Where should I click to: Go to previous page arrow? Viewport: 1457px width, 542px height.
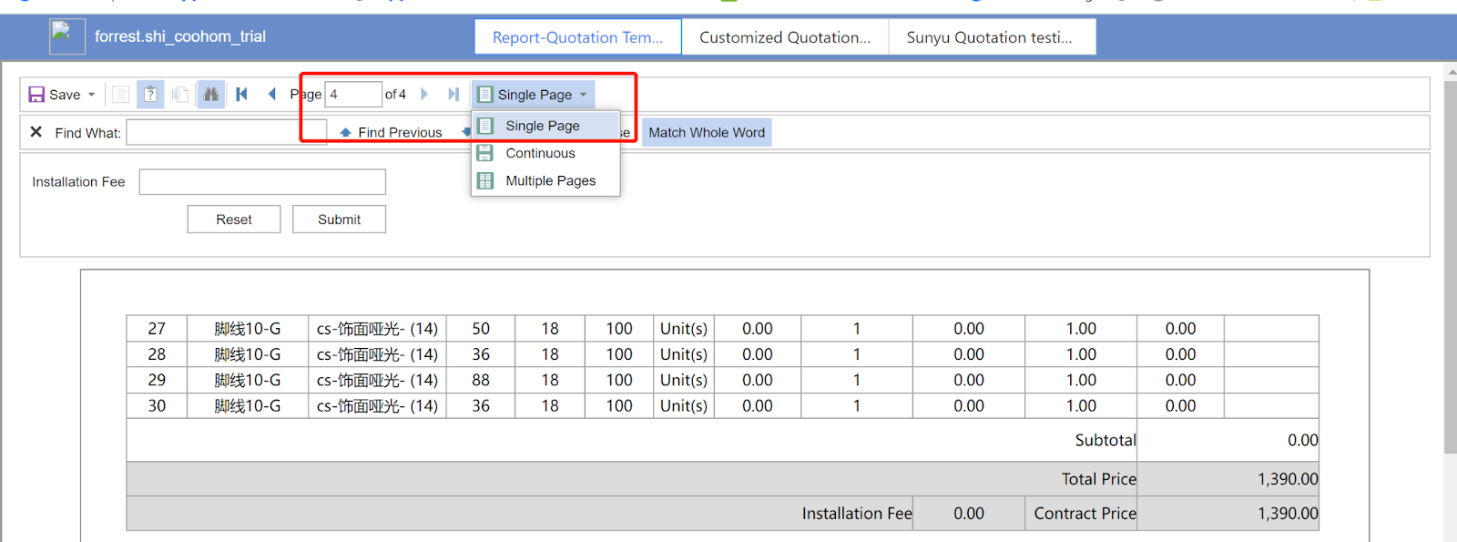point(271,95)
